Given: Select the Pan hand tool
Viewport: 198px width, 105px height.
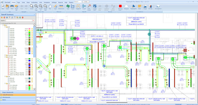Looking at the screenshot, I should click(x=50, y=6).
